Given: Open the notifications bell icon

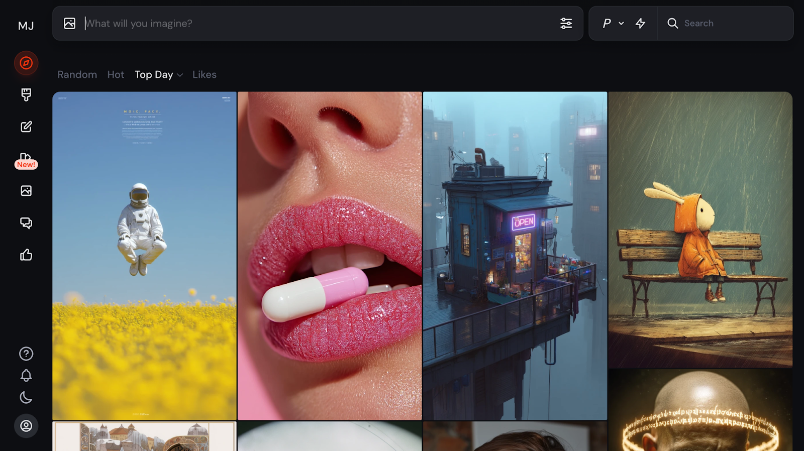Looking at the screenshot, I should (26, 376).
